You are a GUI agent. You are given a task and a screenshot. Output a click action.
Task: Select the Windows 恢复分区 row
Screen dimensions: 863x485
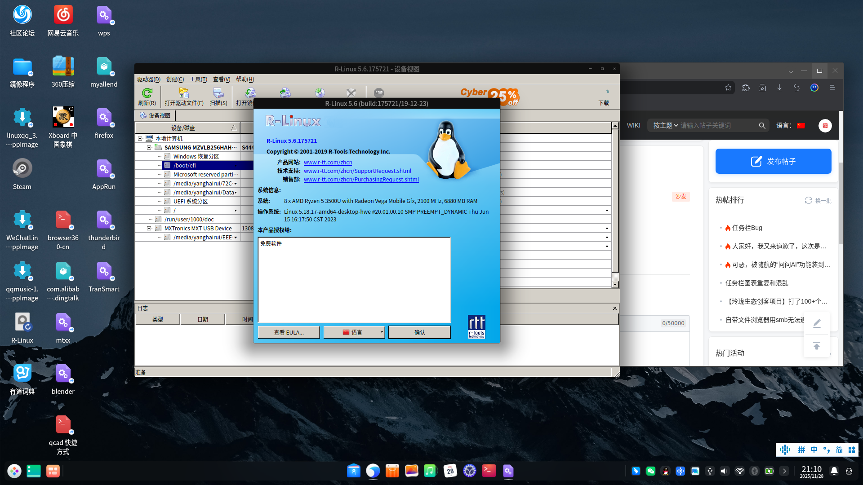[x=196, y=156]
